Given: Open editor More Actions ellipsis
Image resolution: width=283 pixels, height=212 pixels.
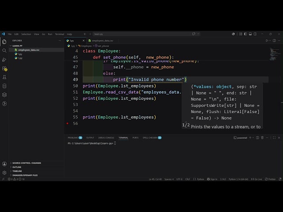Looking at the screenshot, I should 279,41.
